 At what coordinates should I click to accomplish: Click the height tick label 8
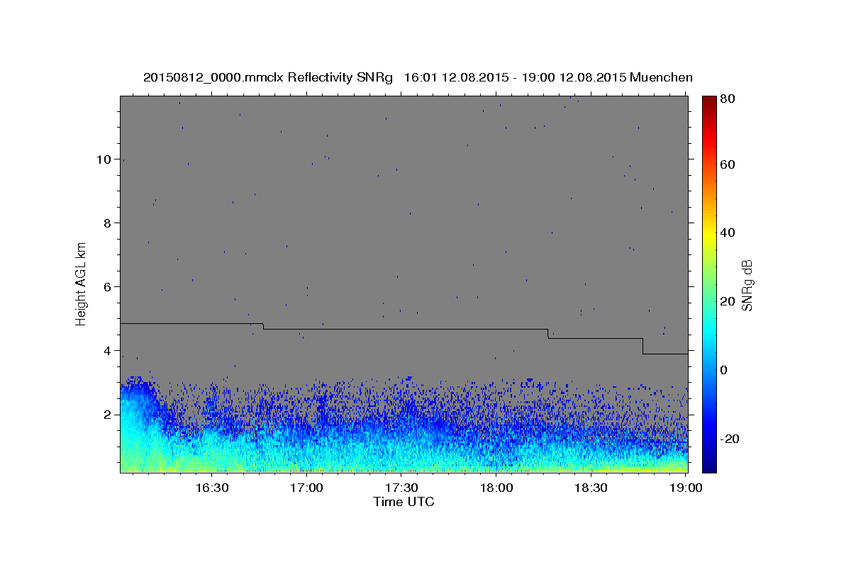pos(107,223)
